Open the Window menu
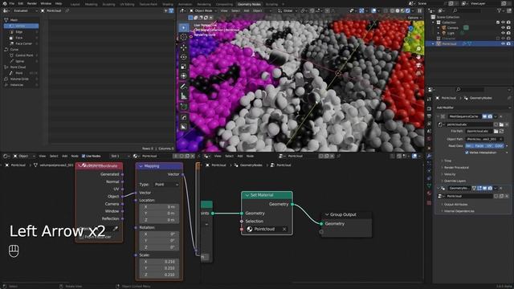This screenshot has width=514, height=289. tap(46, 3)
